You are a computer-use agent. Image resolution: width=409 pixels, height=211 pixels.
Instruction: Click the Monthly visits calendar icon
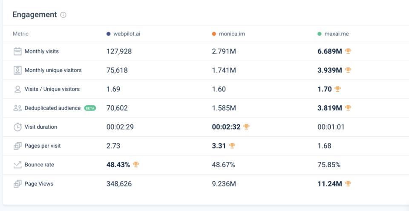[17, 51]
